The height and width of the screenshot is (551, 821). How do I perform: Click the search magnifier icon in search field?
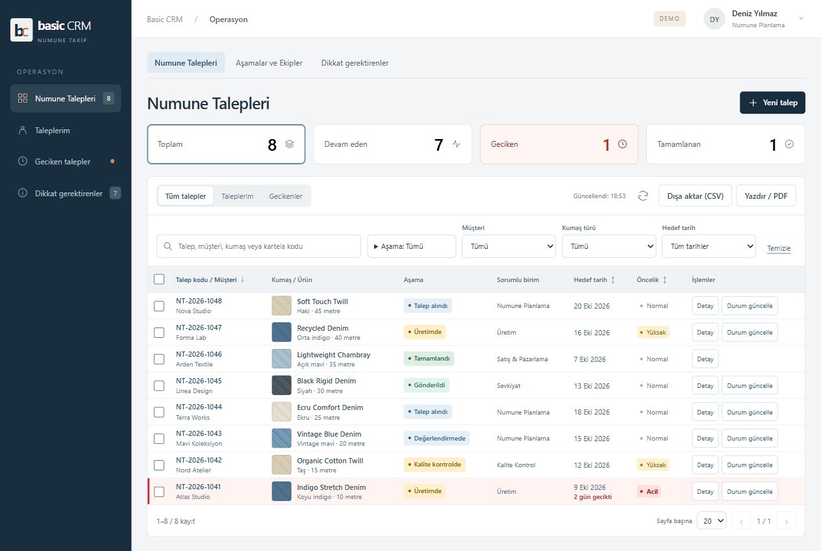pyautogui.click(x=169, y=246)
